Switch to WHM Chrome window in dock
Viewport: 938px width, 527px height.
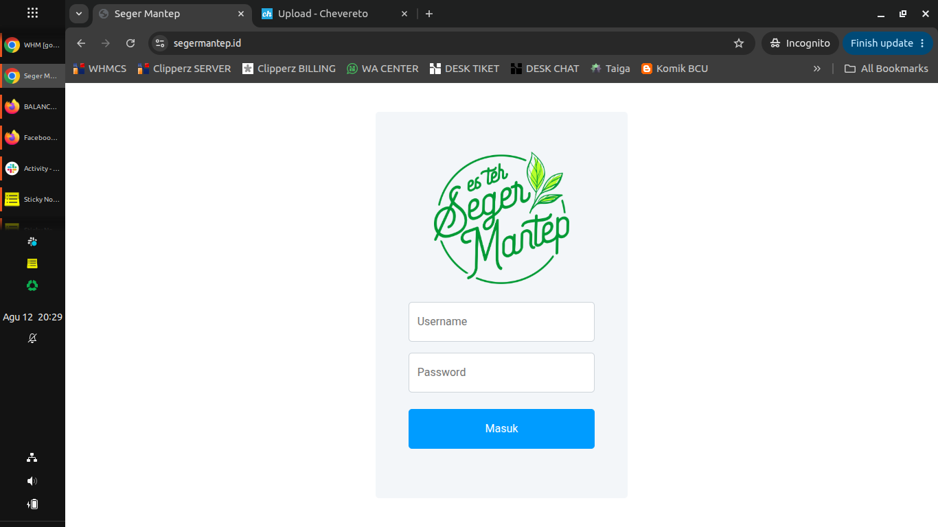[32, 45]
